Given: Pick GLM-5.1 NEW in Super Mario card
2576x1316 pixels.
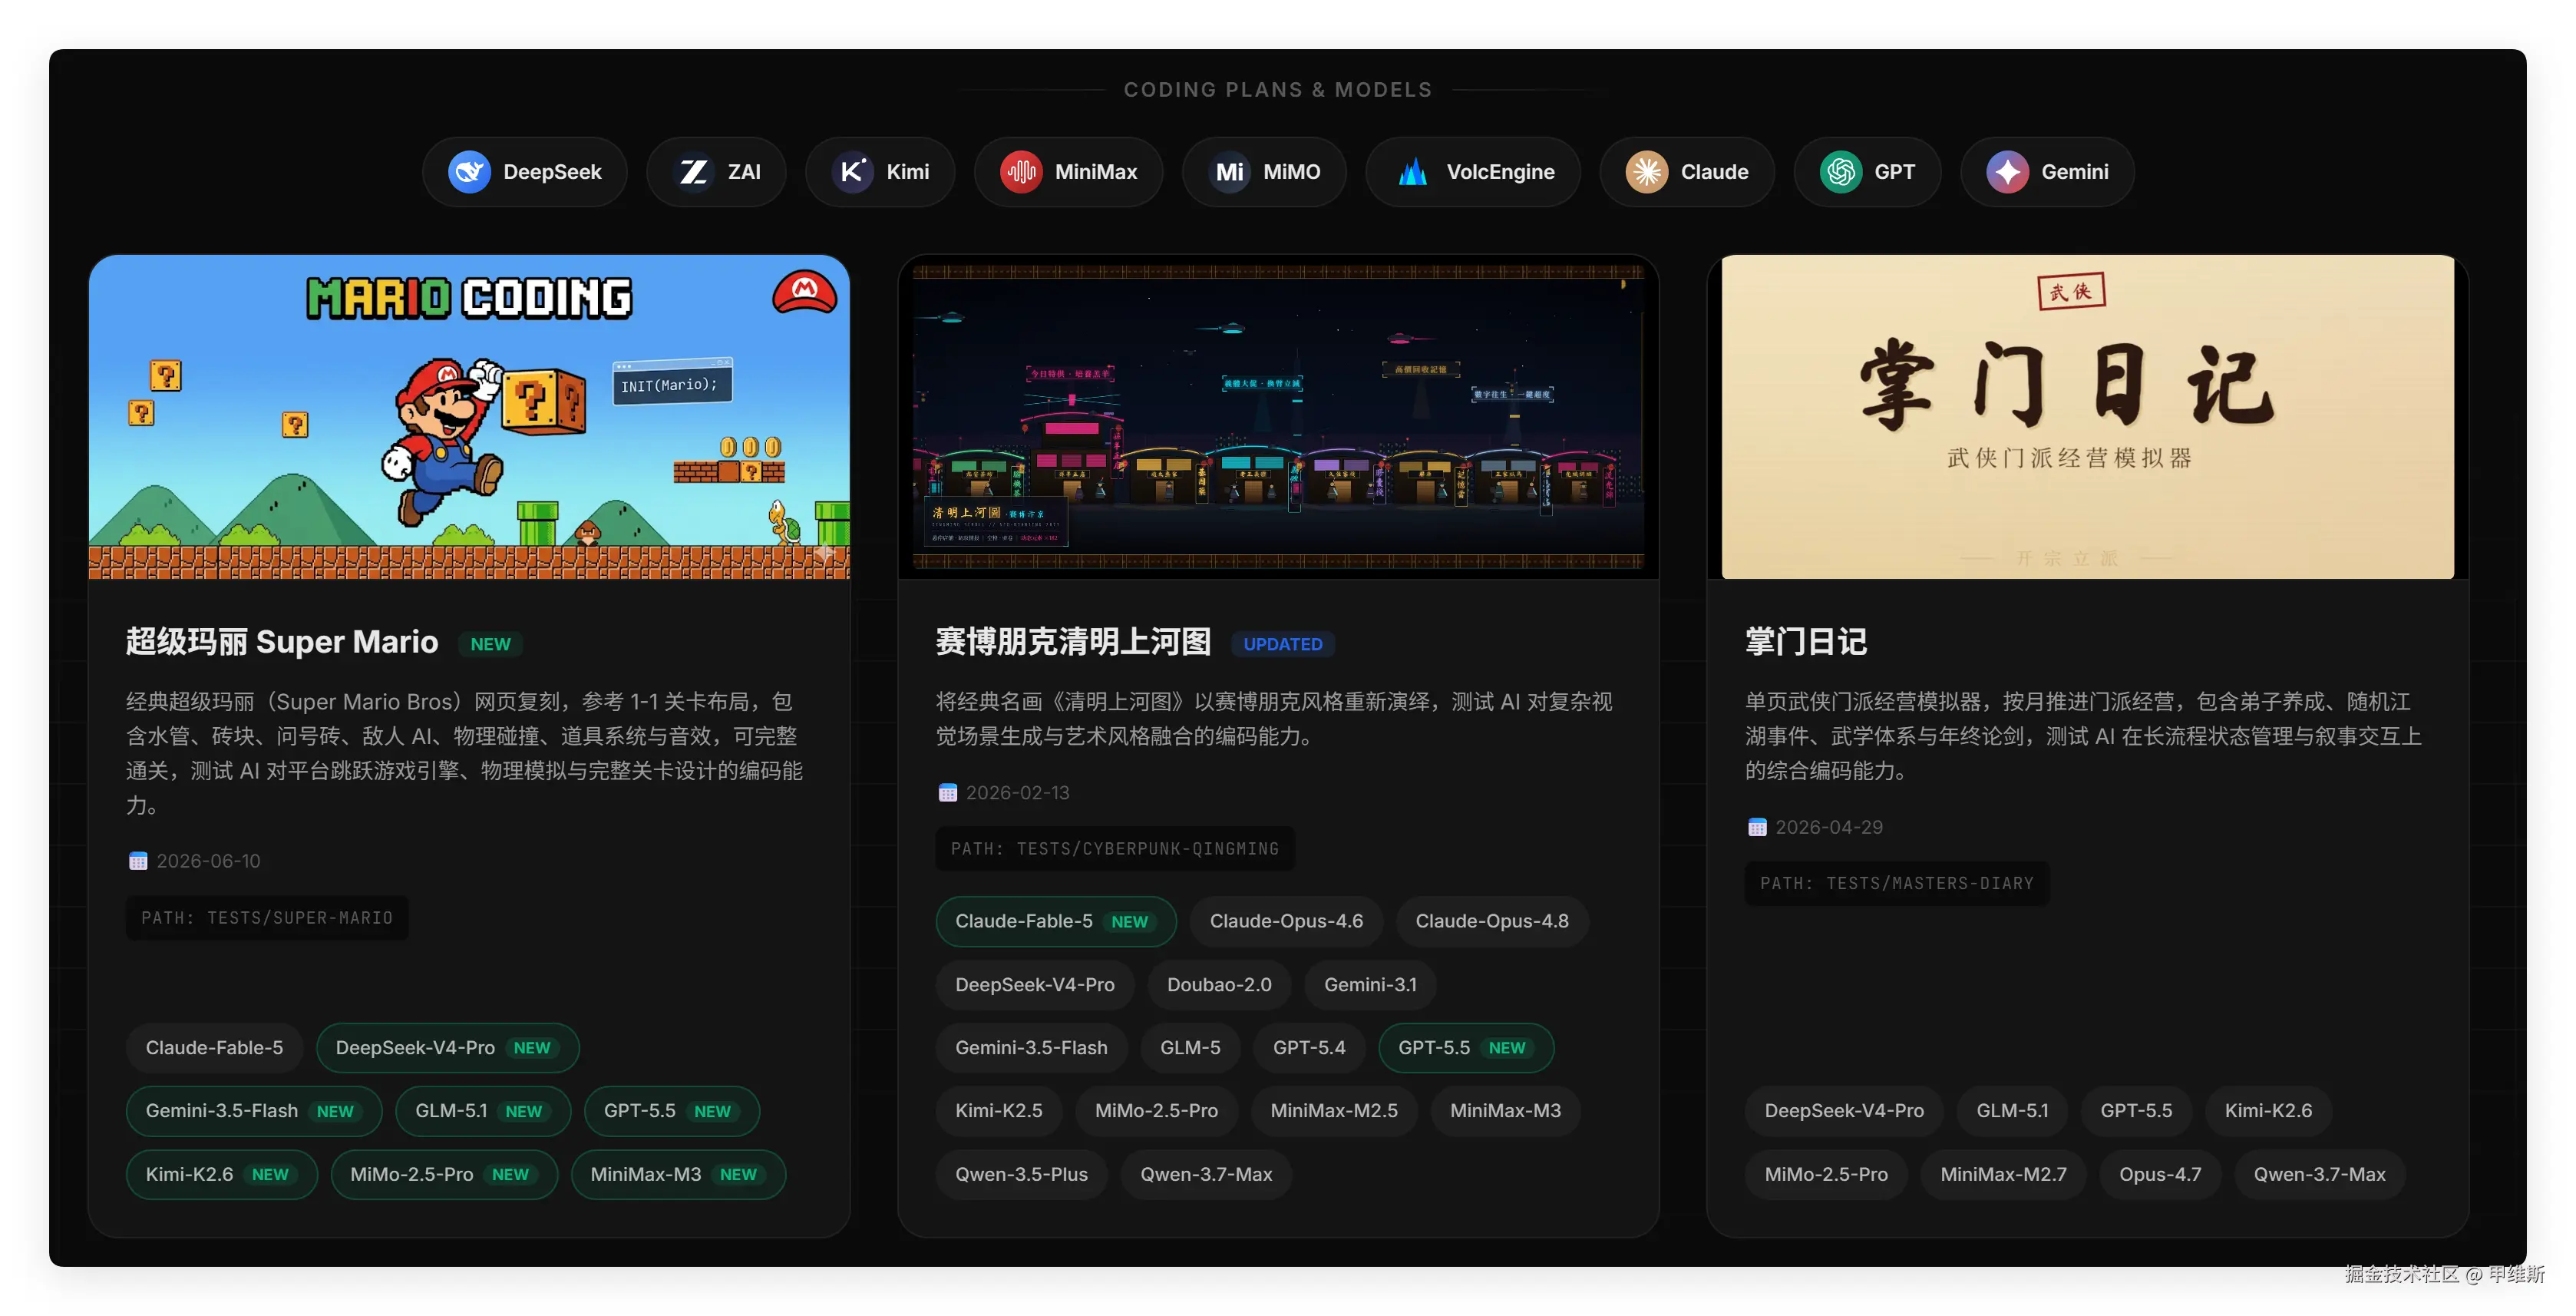Looking at the screenshot, I should pyautogui.click(x=483, y=1111).
